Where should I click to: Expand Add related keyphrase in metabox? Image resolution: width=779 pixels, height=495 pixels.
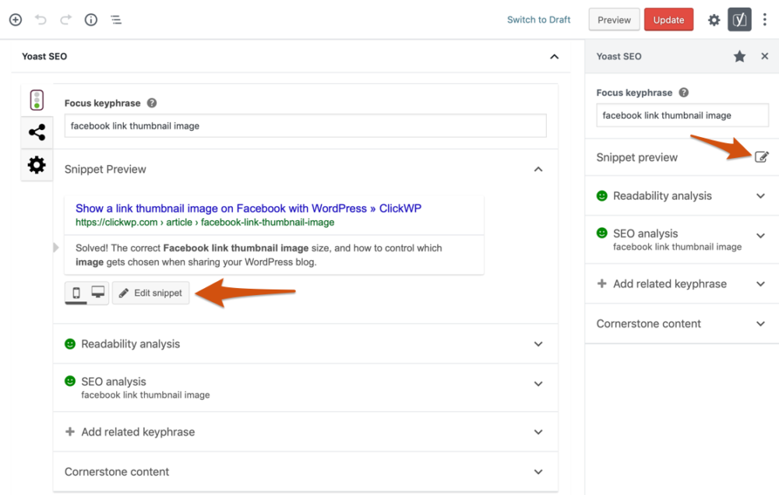click(x=538, y=432)
